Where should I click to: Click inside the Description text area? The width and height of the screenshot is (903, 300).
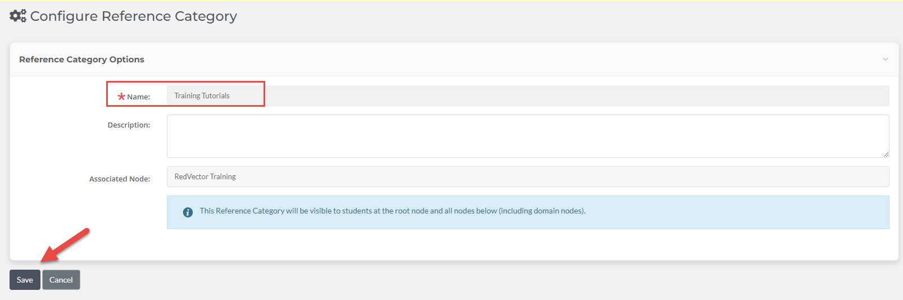coord(528,136)
